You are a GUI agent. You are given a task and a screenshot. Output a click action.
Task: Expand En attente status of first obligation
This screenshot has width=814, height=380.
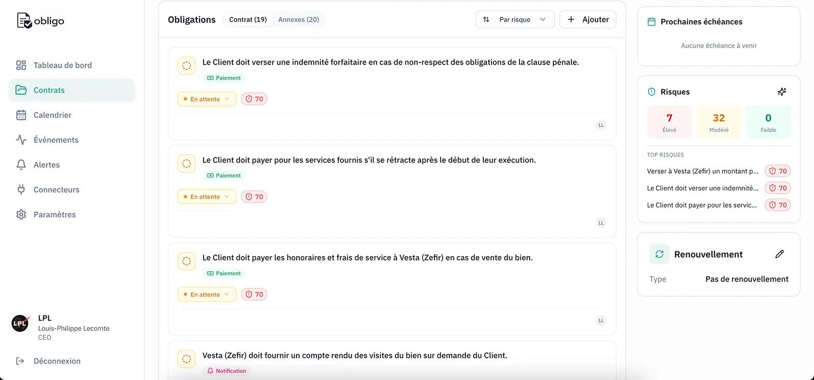point(207,99)
